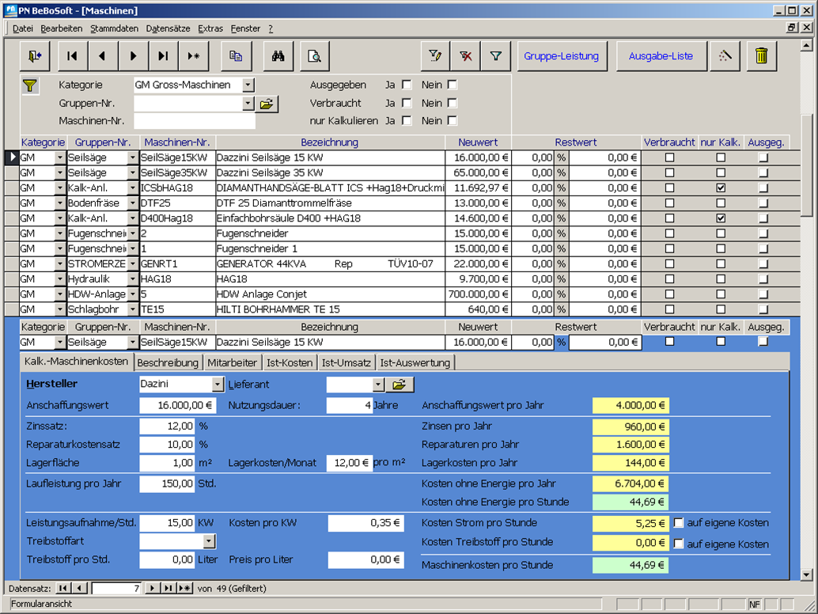Jump to first record using toolbar arrow

pos(72,56)
